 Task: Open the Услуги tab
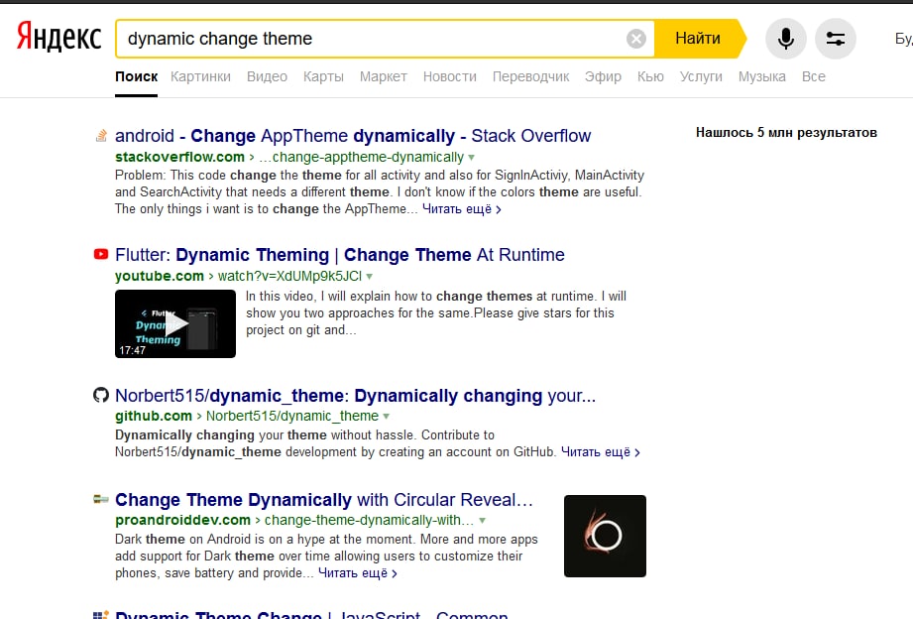point(701,76)
